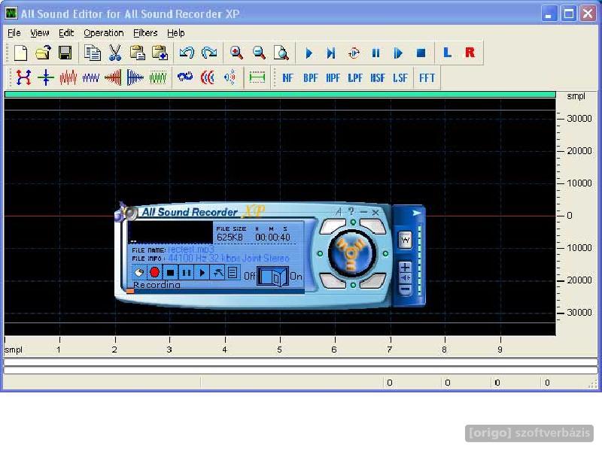Viewport: 602px width, 451px height.
Task: Click play button in the recorder widget
Action: pyautogui.click(x=202, y=273)
